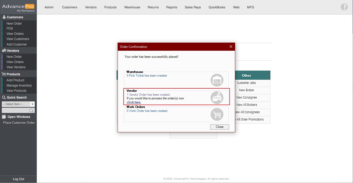Open the Select Item dropdown
This screenshot has width=353, height=183.
pyautogui.click(x=32, y=104)
